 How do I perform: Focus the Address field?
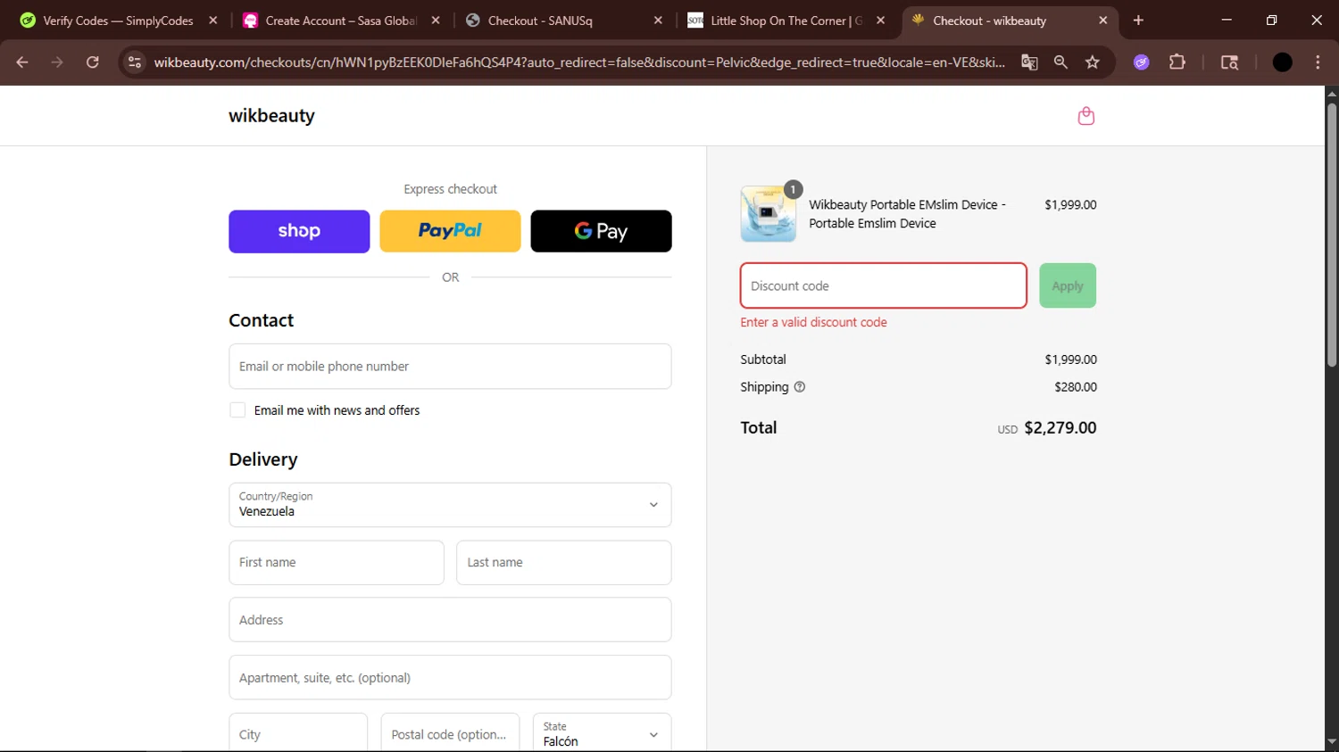pos(450,620)
